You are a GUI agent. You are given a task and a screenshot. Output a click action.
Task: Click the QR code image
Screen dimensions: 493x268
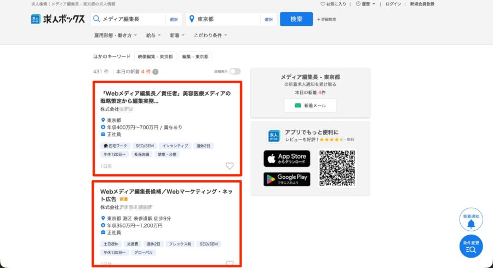click(337, 168)
